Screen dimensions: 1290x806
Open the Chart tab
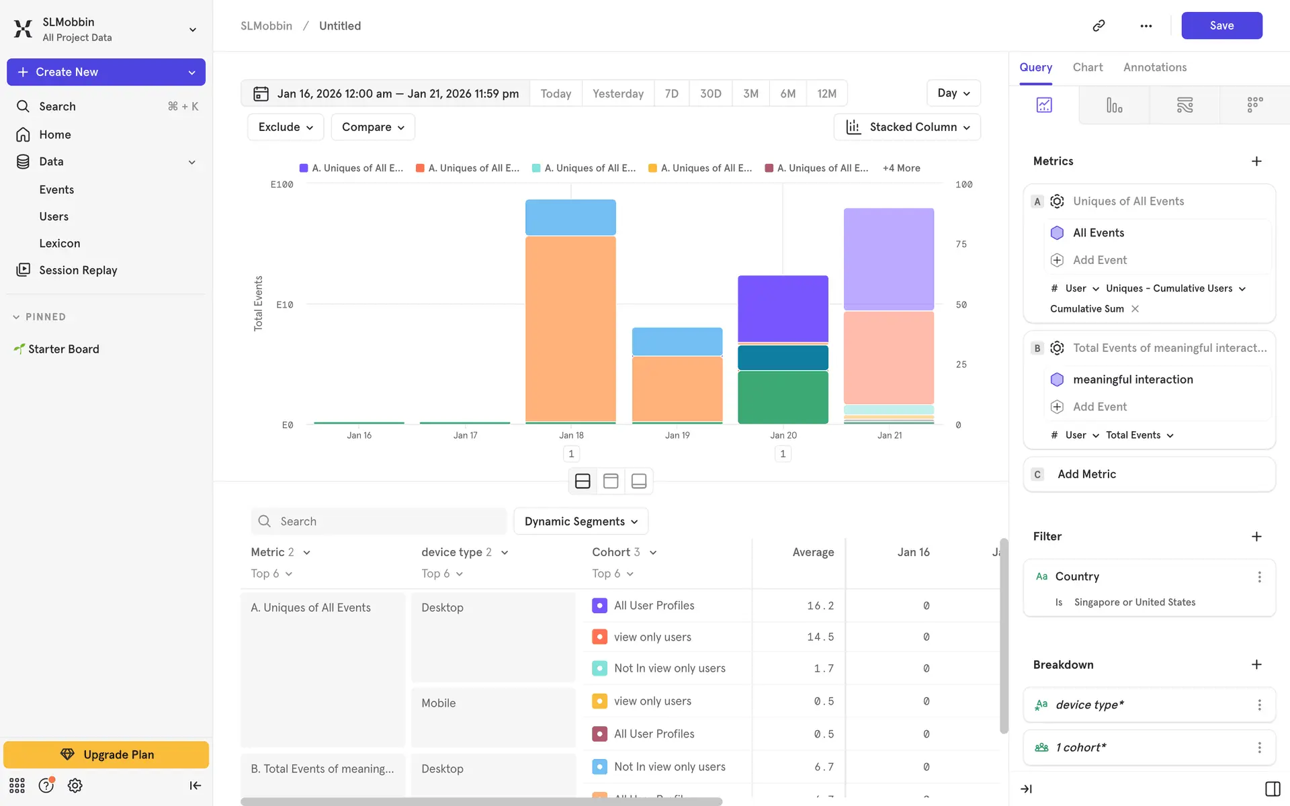[1087, 67]
